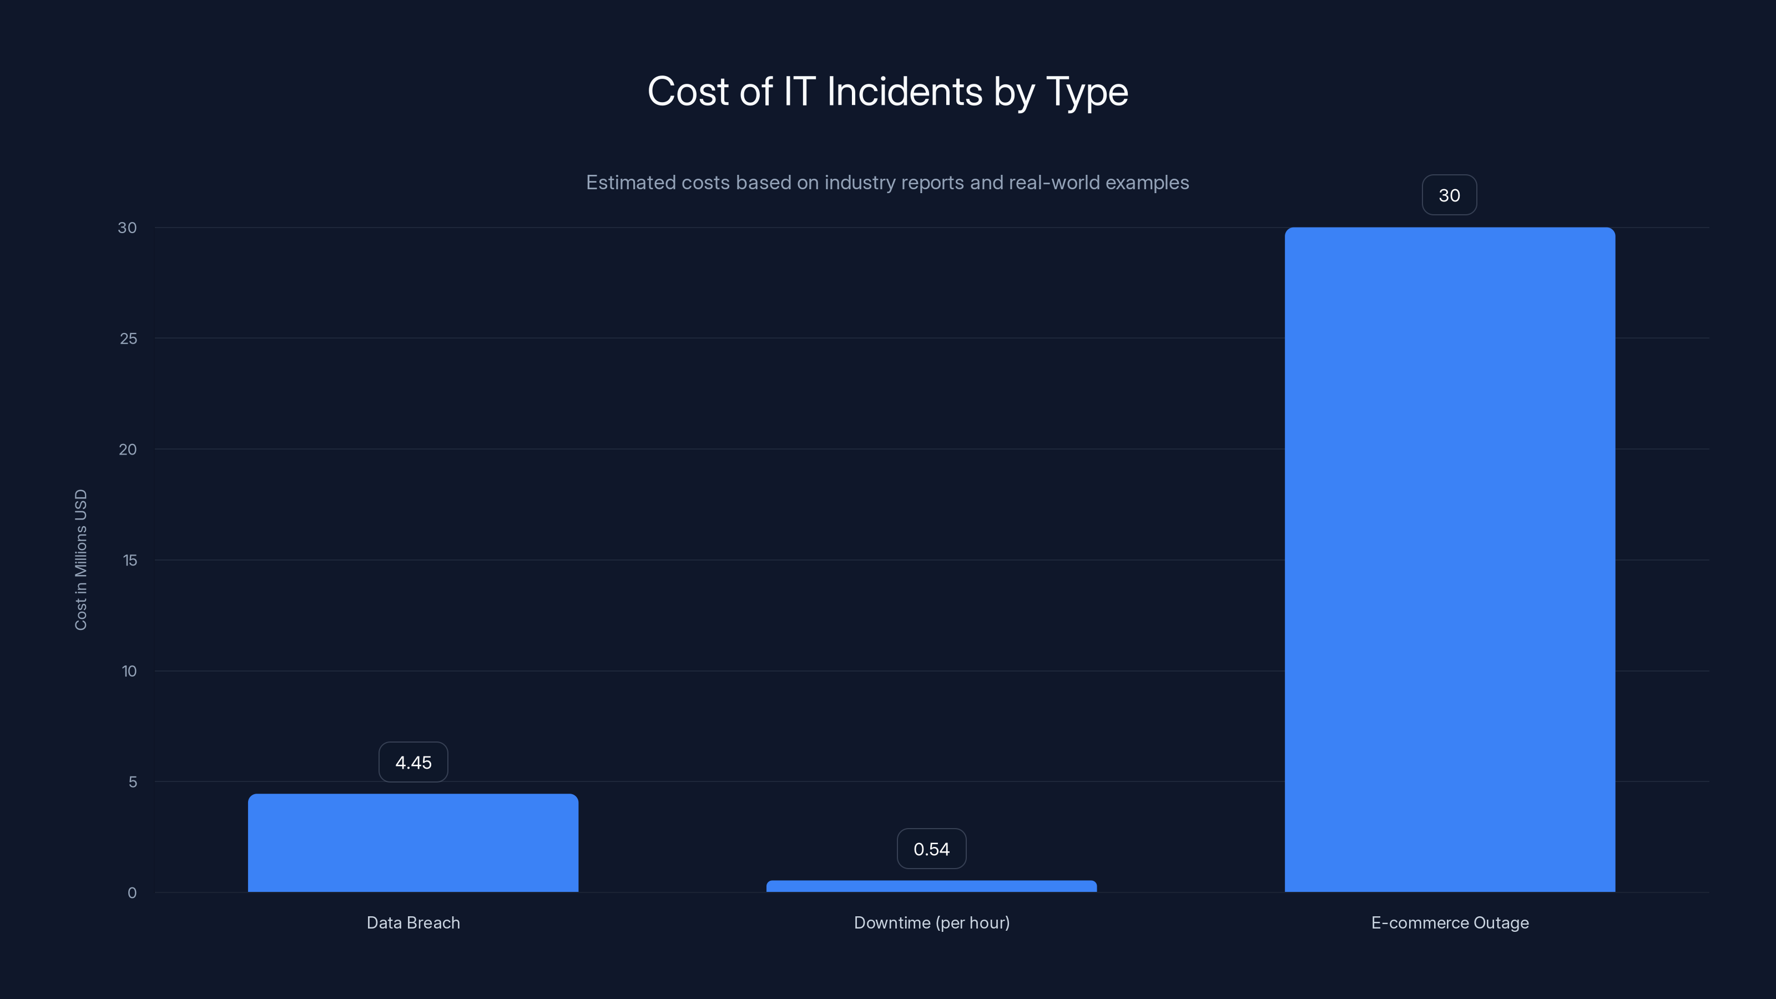Click the subtitle about estimated costs
This screenshot has height=999, width=1776.
tap(887, 183)
